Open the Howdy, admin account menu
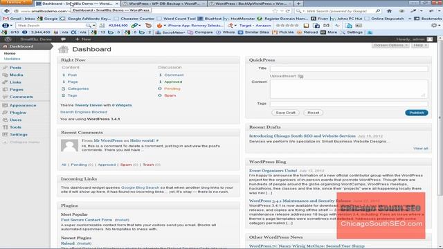Image resolution: width=443 pixels, height=249 pixels. [x=414, y=39]
